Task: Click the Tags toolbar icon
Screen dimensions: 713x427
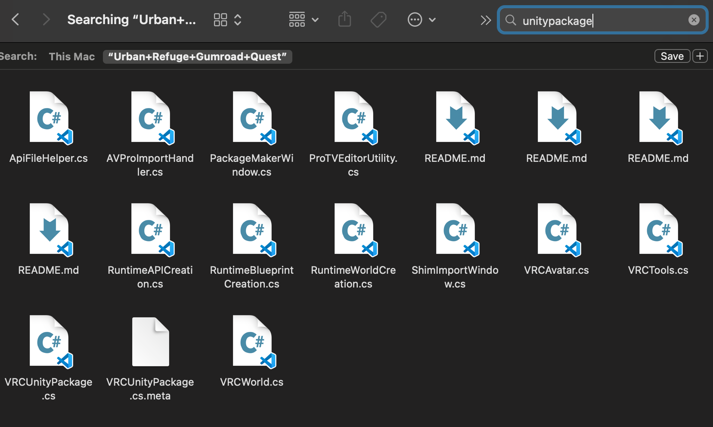Action: point(378,20)
